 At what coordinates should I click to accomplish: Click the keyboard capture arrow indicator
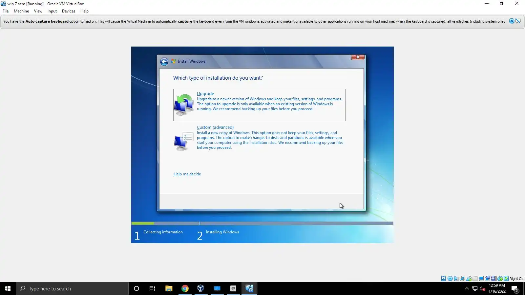pos(506,279)
